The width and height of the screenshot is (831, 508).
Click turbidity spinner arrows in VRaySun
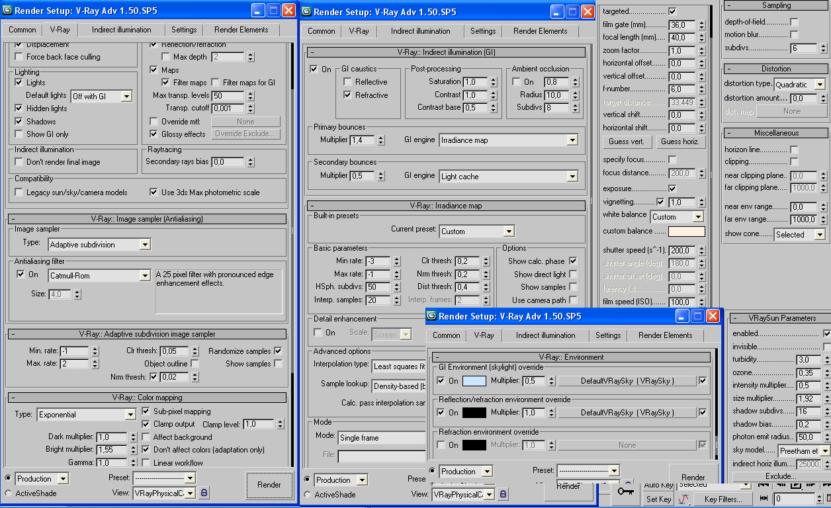tap(826, 360)
